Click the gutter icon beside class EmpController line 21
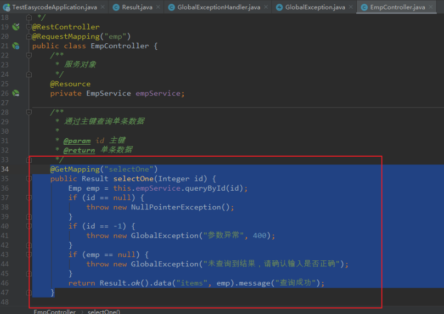444x314 pixels. pyautogui.click(x=16, y=46)
